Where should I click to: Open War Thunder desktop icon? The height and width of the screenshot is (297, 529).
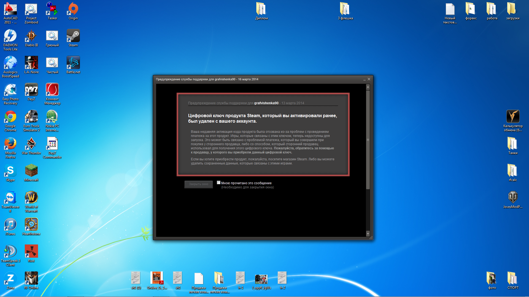pos(31,146)
